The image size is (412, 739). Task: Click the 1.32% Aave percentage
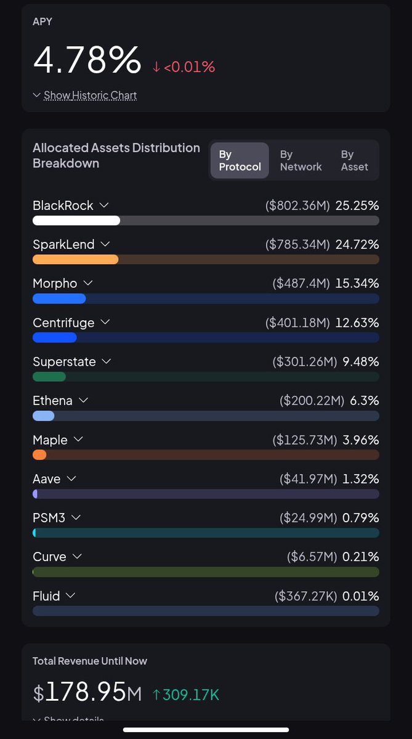[x=361, y=479]
